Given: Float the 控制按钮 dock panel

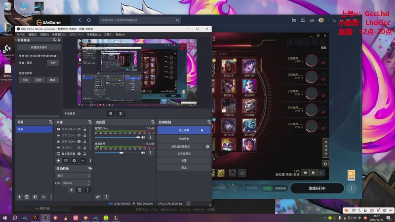Looking at the screenshot, I should pyautogui.click(x=209, y=122).
